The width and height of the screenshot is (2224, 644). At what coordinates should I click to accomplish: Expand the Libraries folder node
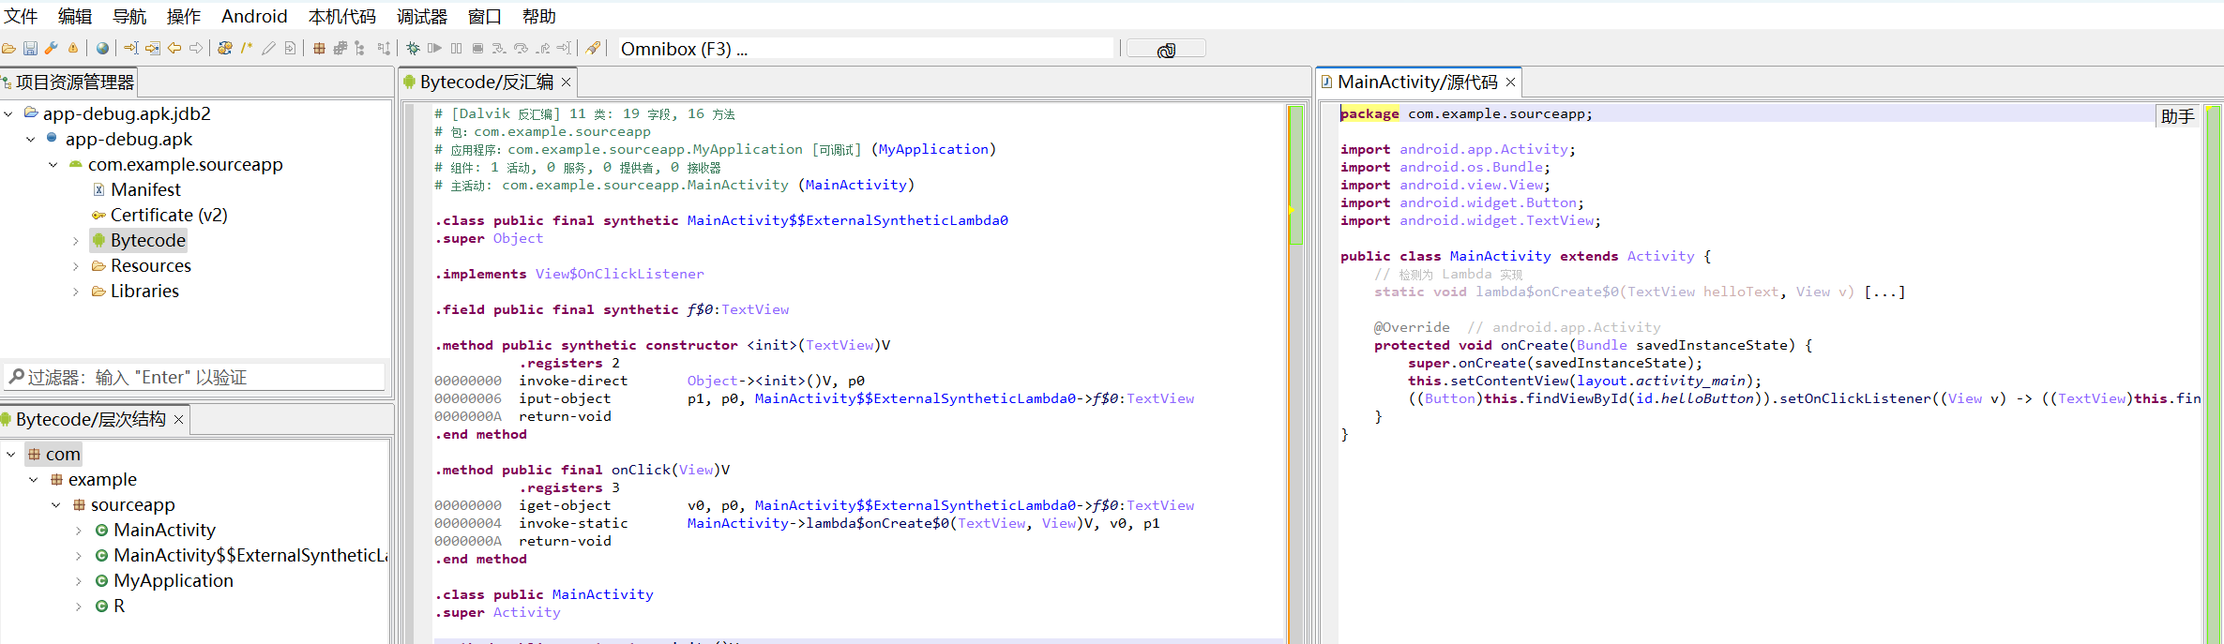(76, 292)
